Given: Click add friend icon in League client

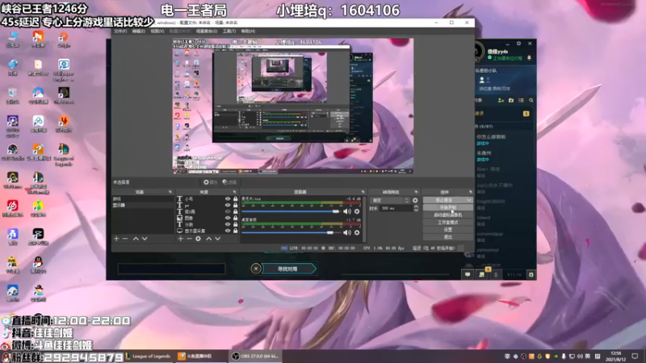Looking at the screenshot, I should (x=501, y=100).
